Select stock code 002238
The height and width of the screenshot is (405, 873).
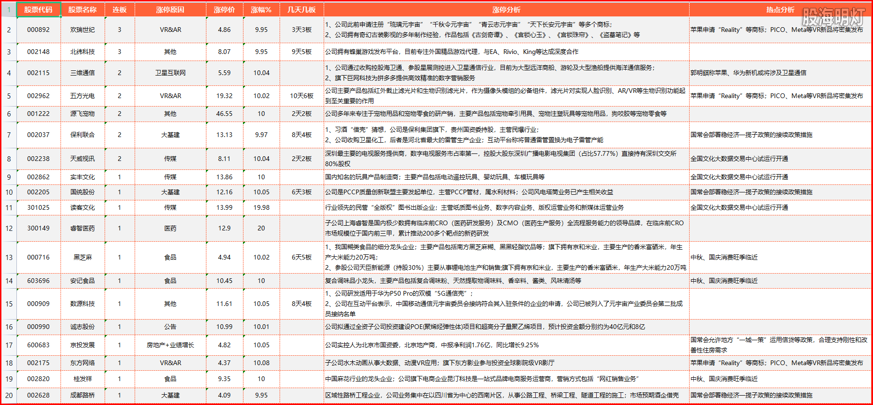(38, 159)
